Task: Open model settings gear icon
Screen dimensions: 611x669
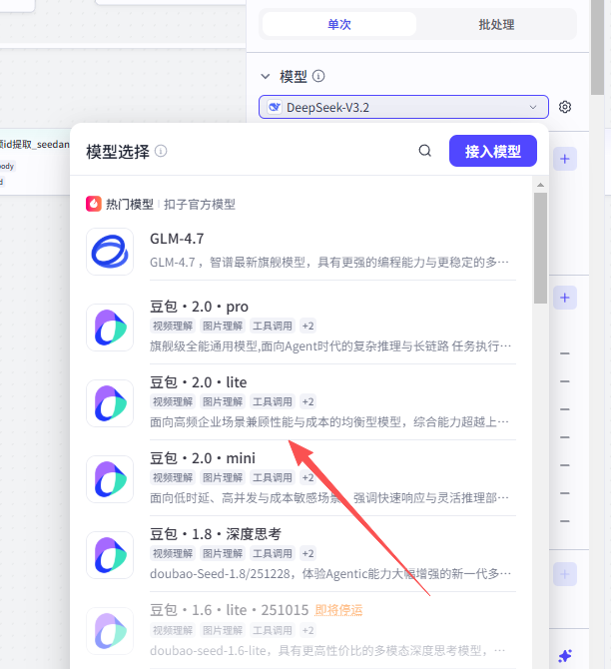Action: point(565,107)
